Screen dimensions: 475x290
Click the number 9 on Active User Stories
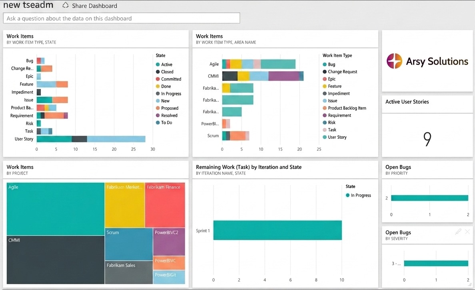tap(427, 139)
